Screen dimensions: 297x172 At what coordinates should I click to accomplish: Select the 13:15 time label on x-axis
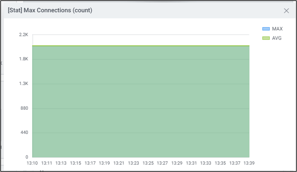pyautogui.click(x=75, y=163)
